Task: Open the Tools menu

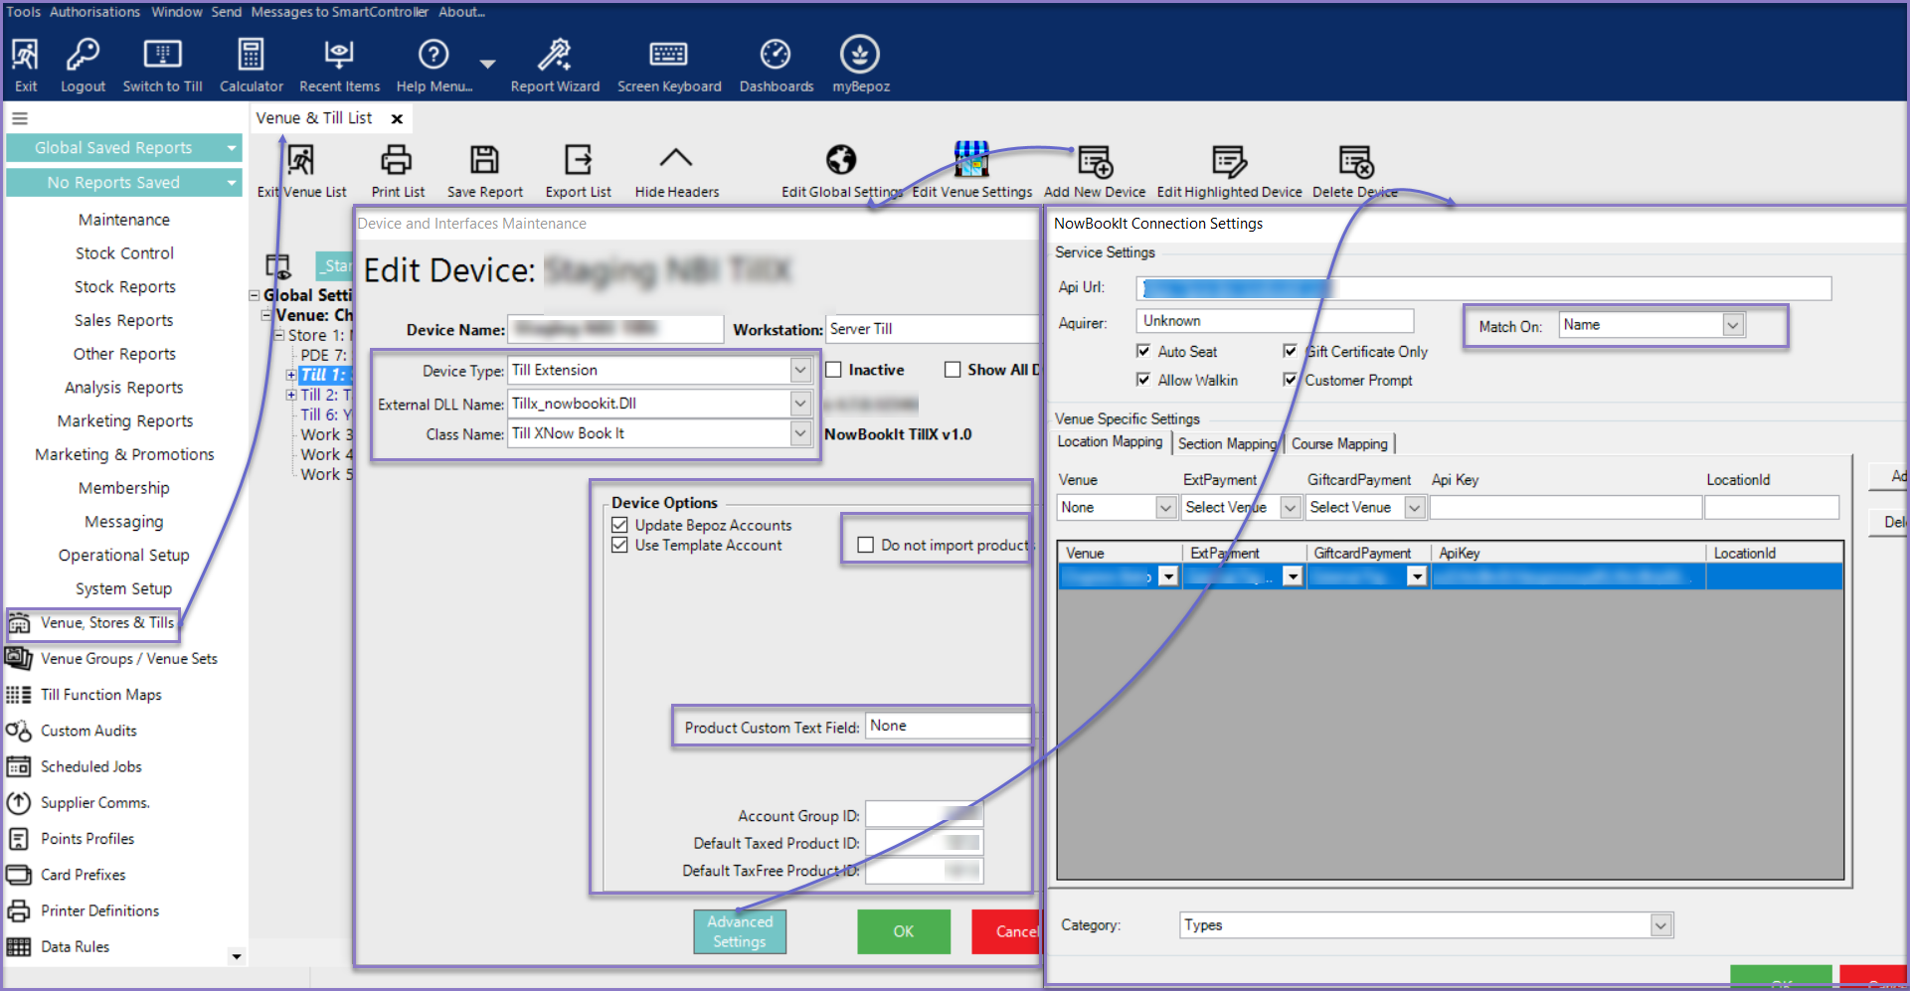Action: tap(24, 12)
